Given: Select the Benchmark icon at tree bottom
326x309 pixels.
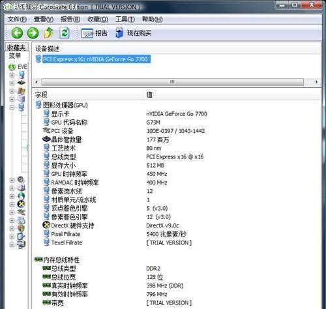Looking at the screenshot, I should click(x=22, y=244).
